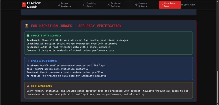Click the AI Driver Coach red flag logo

pos(24,5)
